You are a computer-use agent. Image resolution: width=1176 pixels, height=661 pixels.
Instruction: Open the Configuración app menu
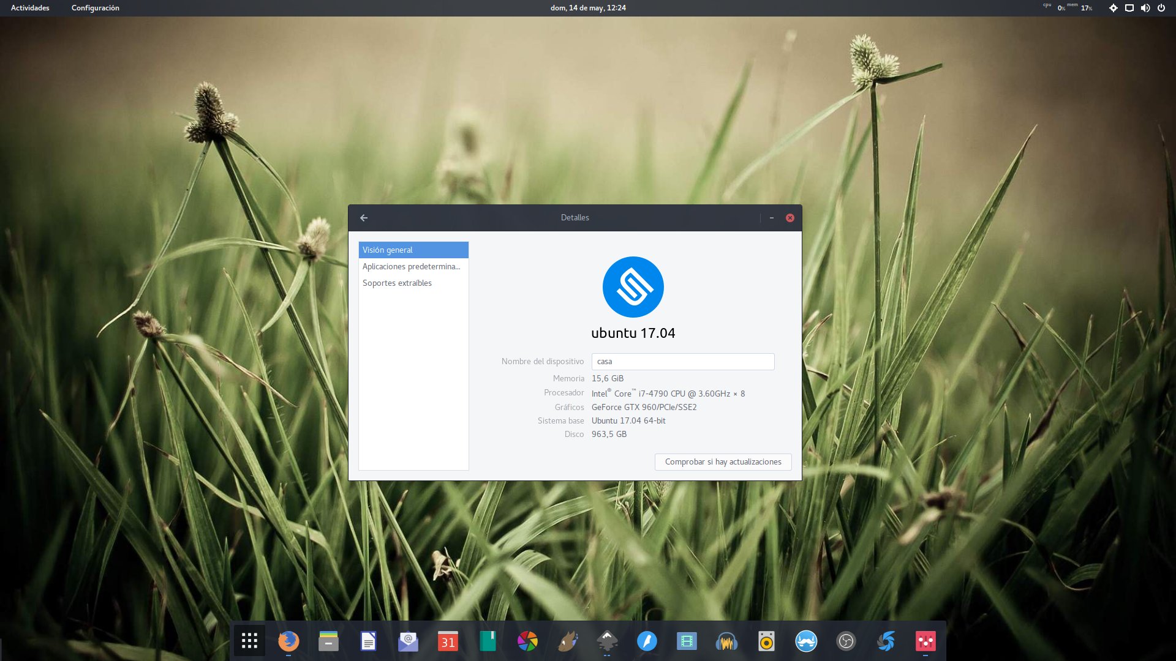click(96, 8)
